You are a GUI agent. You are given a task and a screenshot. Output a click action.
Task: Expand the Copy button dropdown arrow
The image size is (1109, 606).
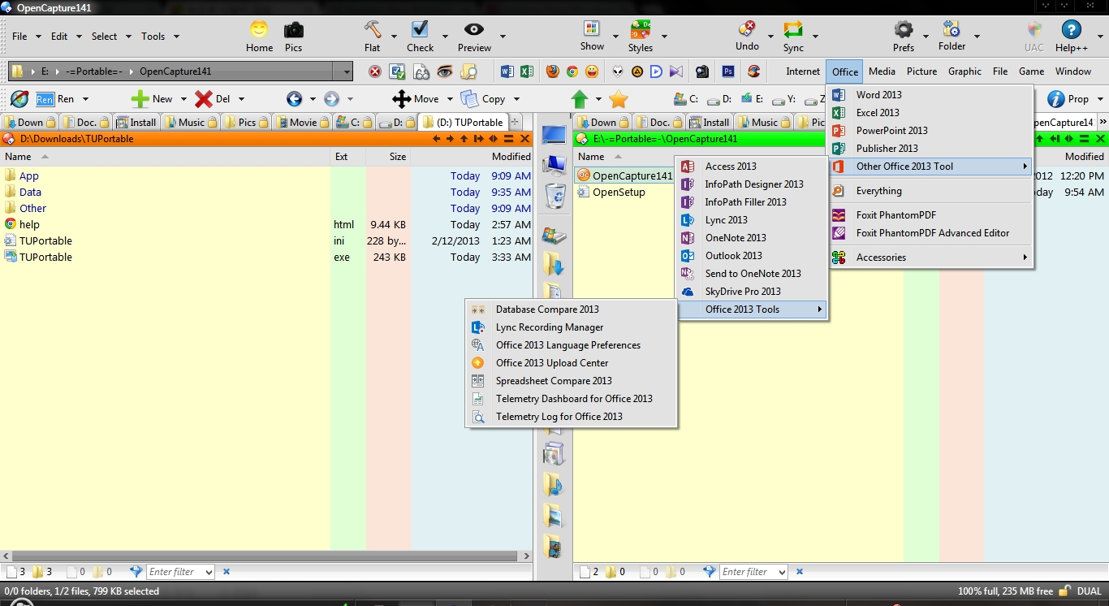point(516,99)
